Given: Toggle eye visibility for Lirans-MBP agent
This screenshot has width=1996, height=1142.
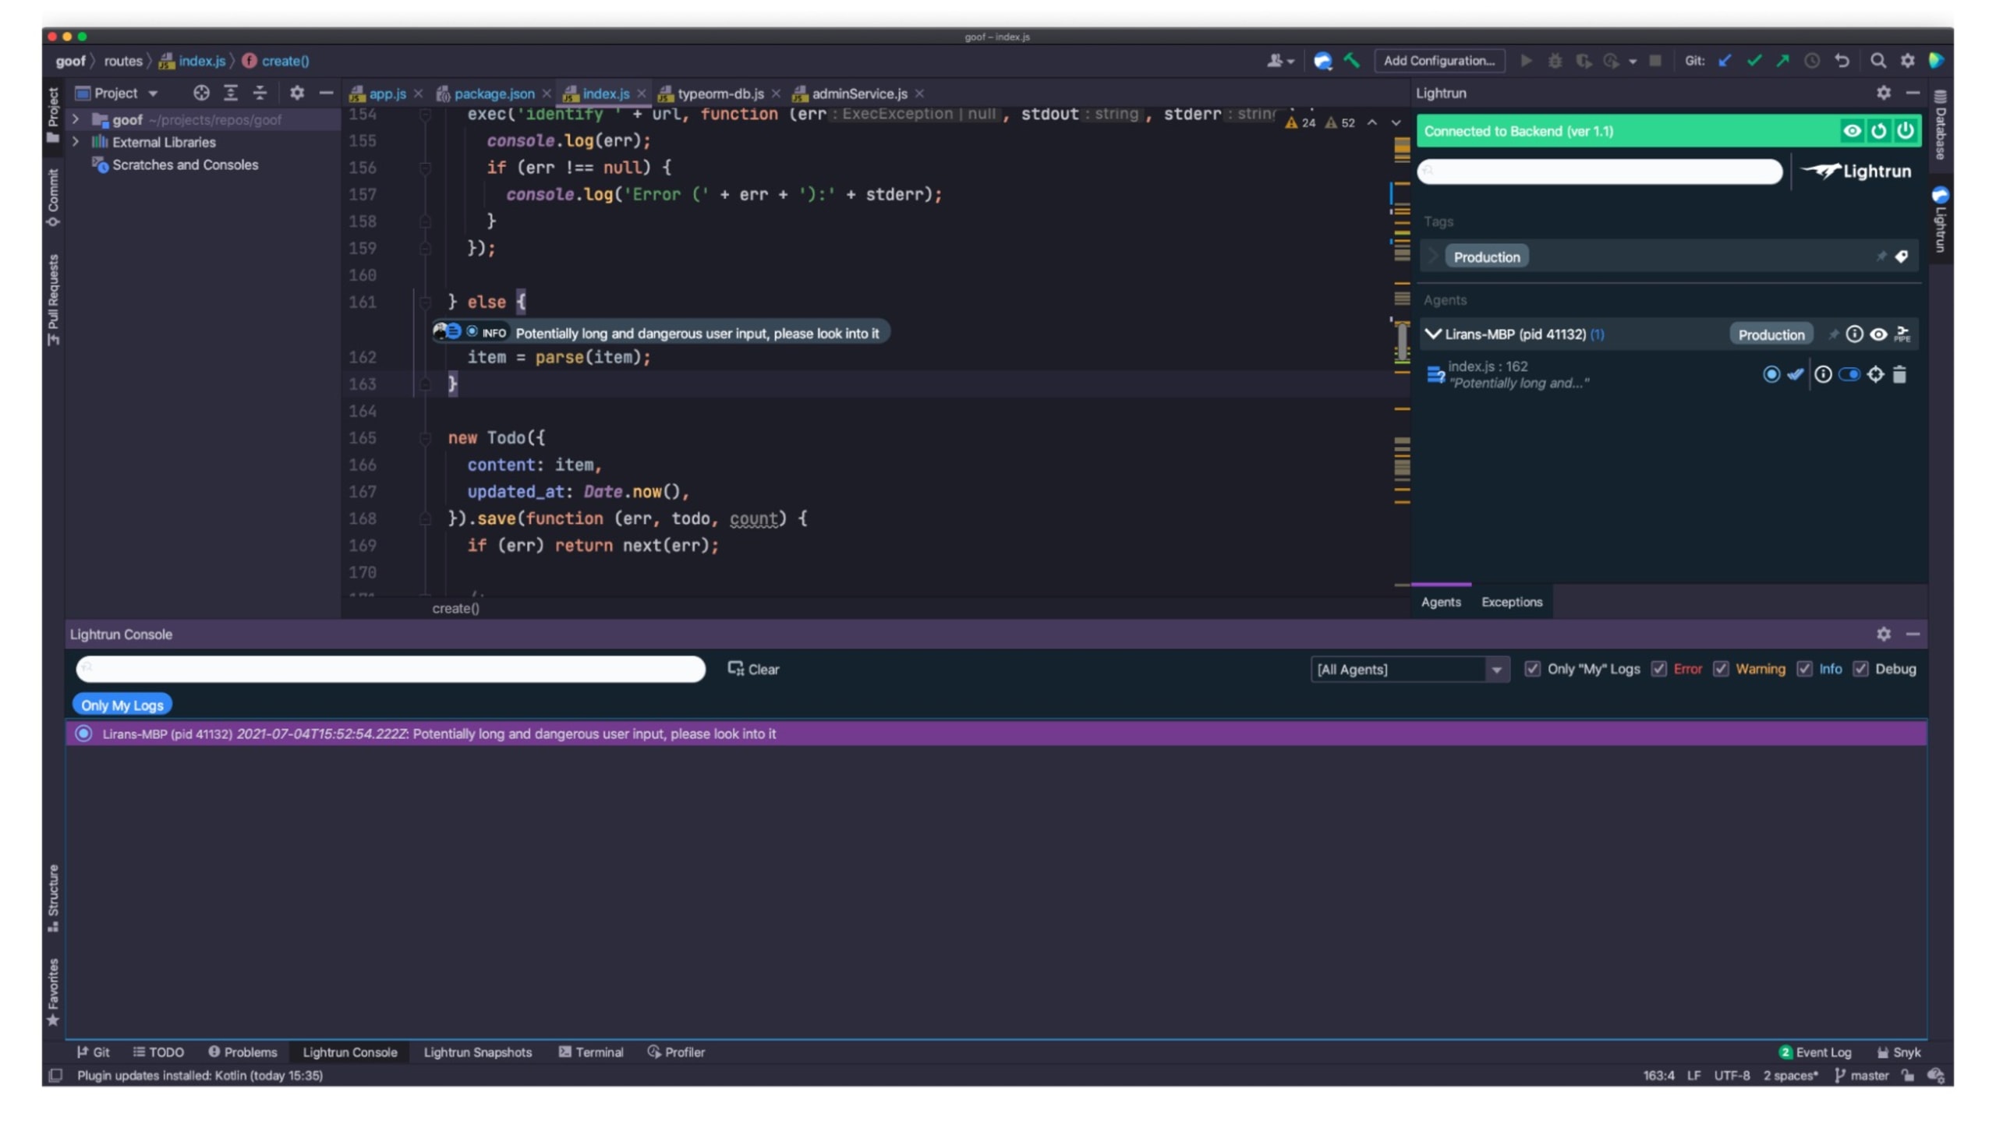Looking at the screenshot, I should (1877, 334).
